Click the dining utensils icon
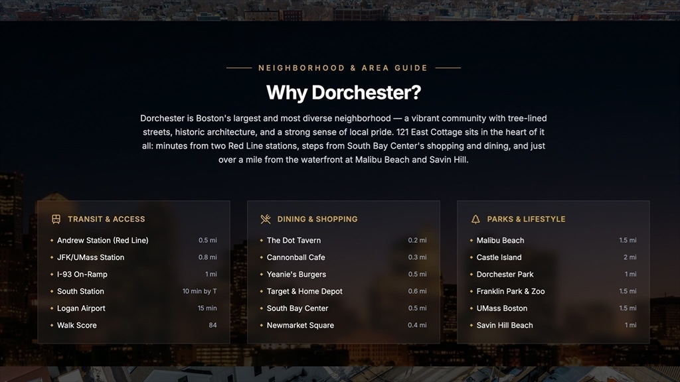The image size is (680, 382). click(x=266, y=219)
